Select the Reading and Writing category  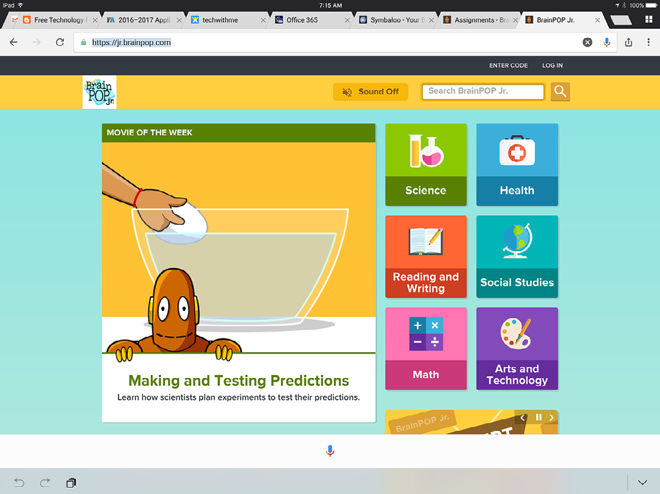(425, 256)
